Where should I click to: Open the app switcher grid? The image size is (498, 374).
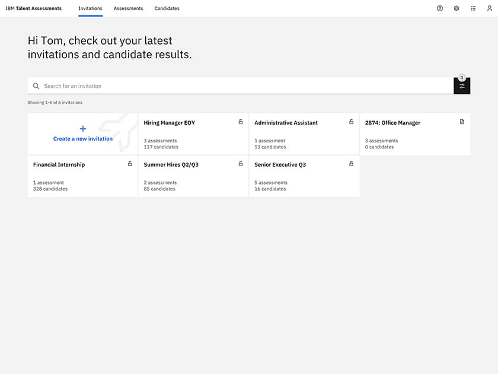coord(473,8)
